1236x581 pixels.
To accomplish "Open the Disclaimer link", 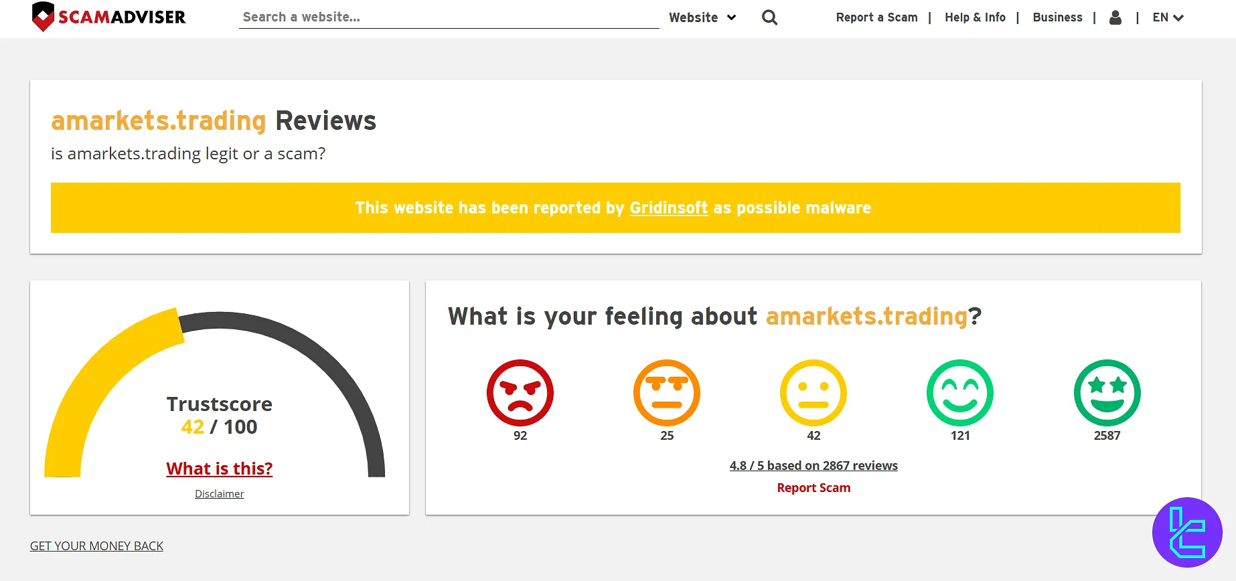I will click(219, 494).
